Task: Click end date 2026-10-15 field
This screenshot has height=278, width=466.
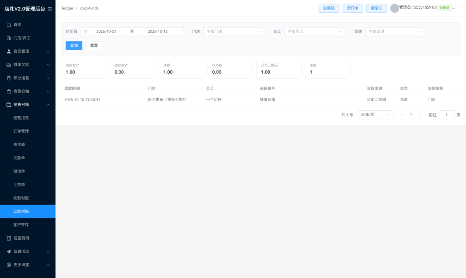Action: tap(157, 31)
